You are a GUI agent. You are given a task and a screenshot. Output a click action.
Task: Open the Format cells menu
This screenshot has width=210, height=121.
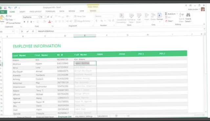(159, 17)
